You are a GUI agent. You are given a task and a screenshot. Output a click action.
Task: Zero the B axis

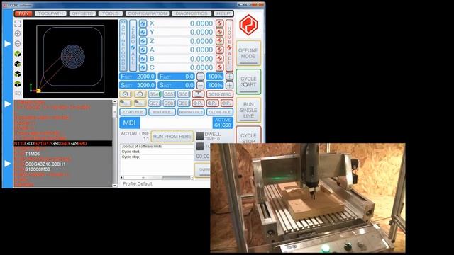143,59
